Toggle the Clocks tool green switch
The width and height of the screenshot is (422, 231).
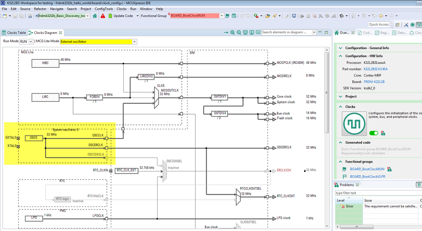click(x=373, y=133)
